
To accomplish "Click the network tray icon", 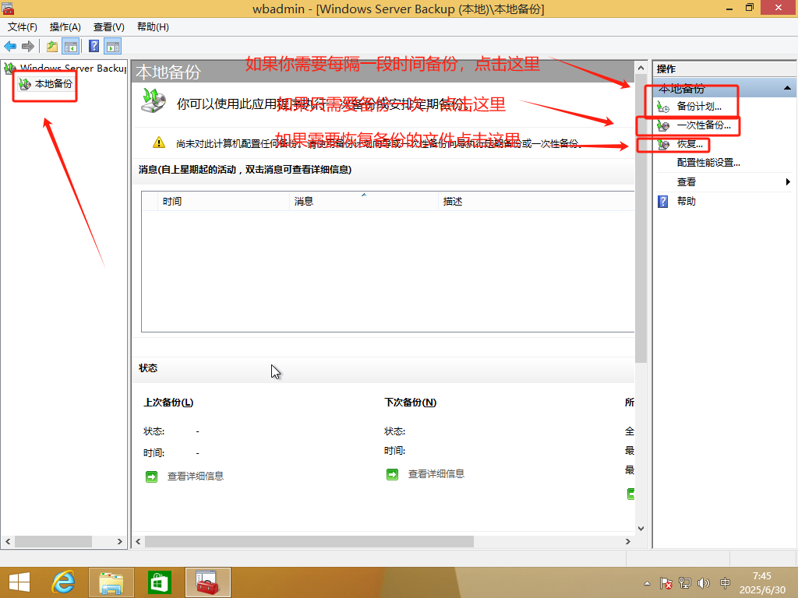I will click(685, 583).
